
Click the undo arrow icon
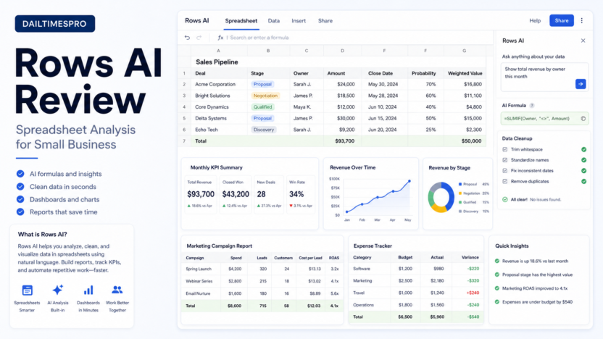click(x=187, y=37)
